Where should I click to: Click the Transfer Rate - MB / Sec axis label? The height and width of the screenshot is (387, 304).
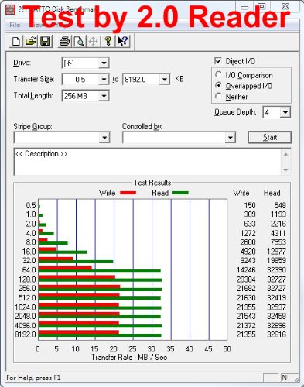click(x=129, y=357)
